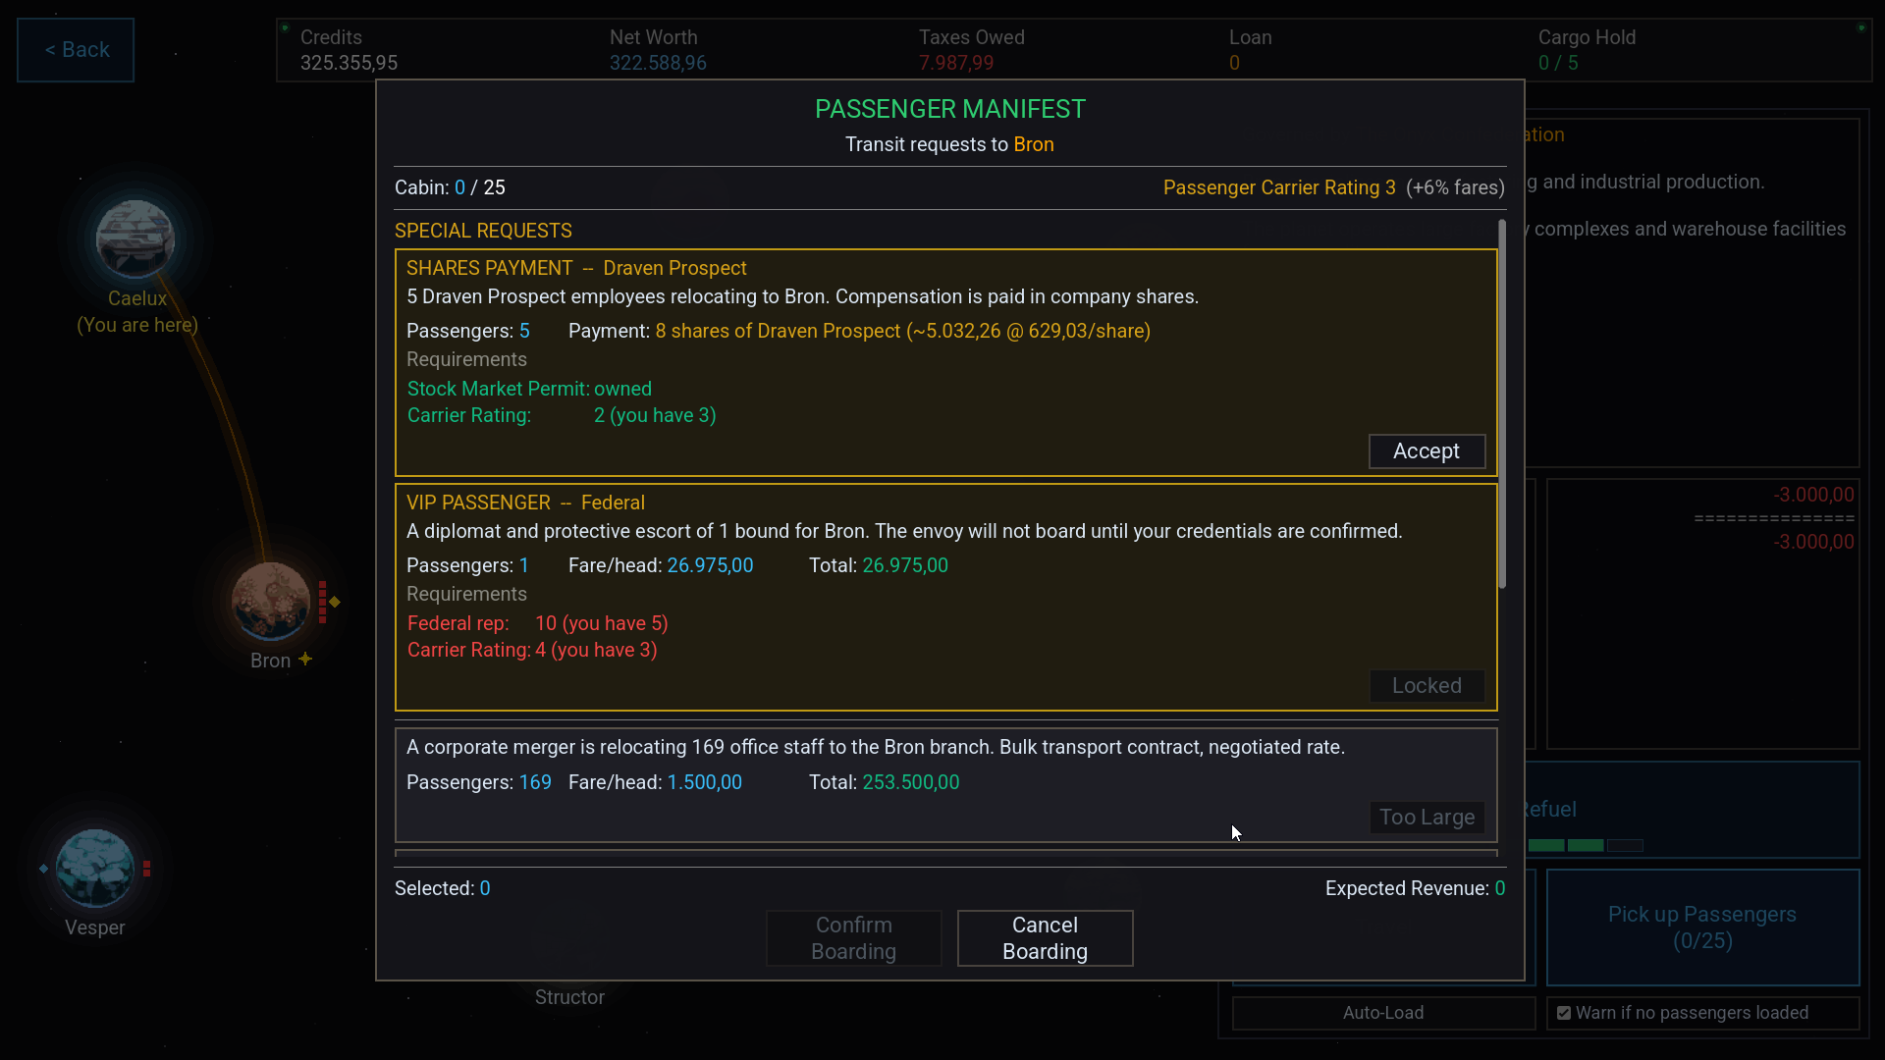Select the Bron planet on map

coord(270,601)
